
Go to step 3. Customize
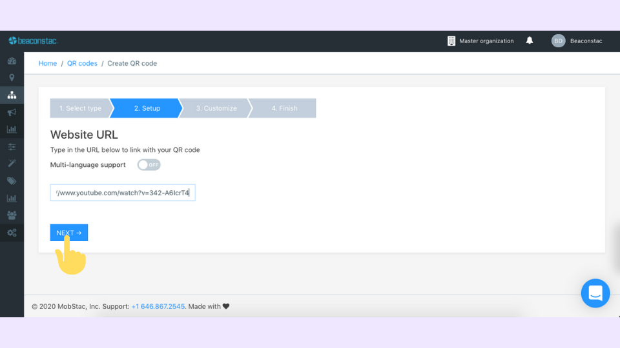click(x=216, y=108)
